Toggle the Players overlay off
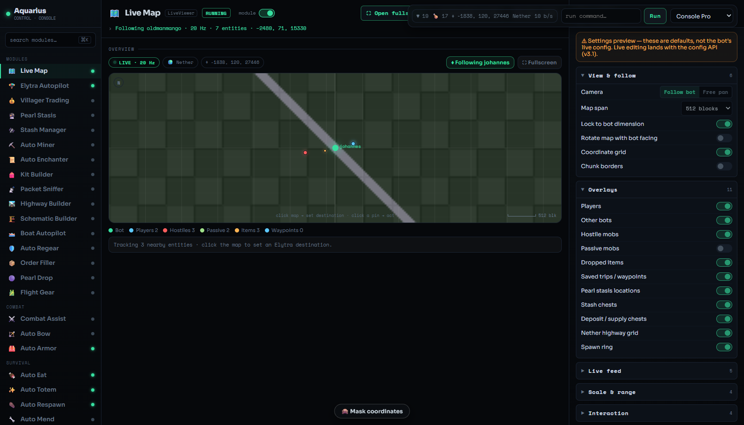This screenshot has height=425, width=744. 724,206
